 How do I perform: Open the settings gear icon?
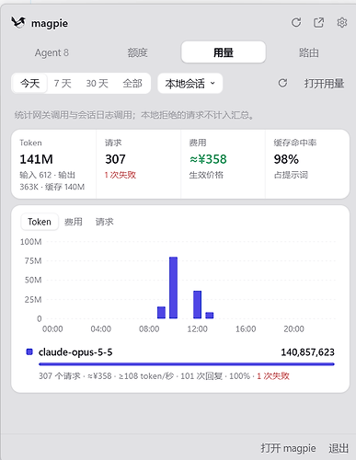tap(342, 22)
